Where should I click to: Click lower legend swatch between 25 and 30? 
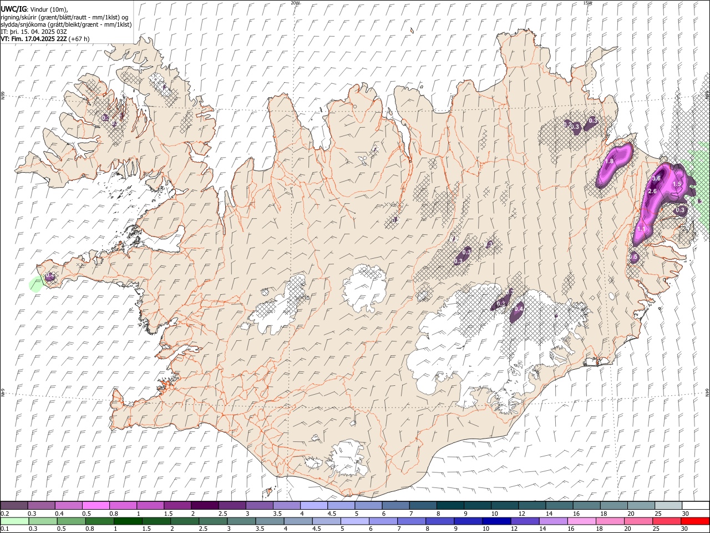[667, 521]
